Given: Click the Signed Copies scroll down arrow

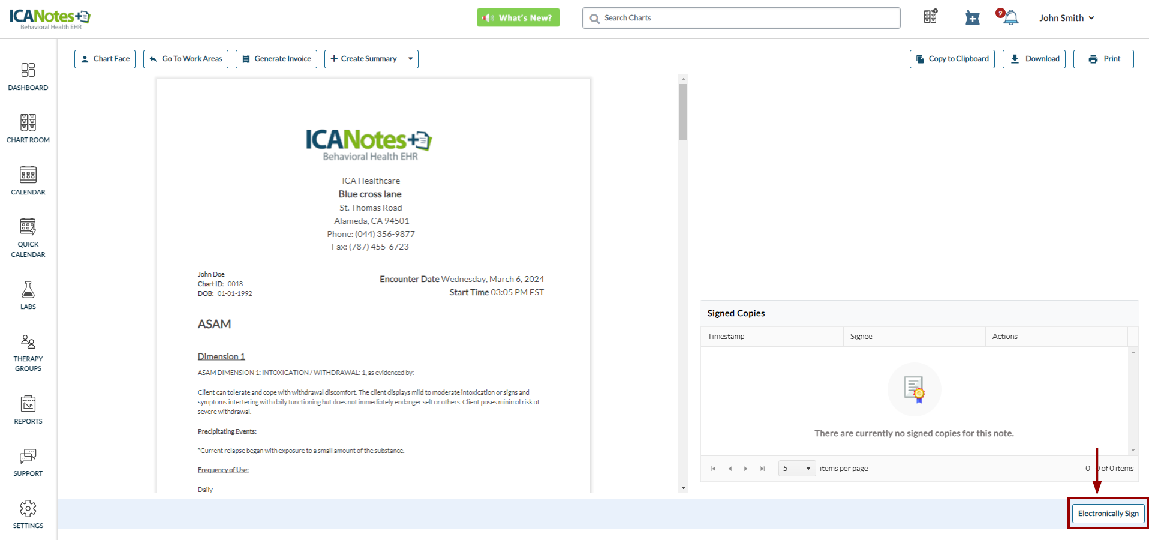Looking at the screenshot, I should click(1133, 450).
